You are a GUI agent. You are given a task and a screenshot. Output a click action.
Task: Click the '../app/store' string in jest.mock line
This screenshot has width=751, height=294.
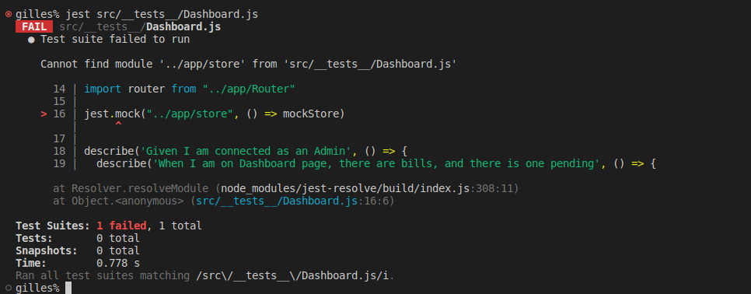[x=190, y=114]
